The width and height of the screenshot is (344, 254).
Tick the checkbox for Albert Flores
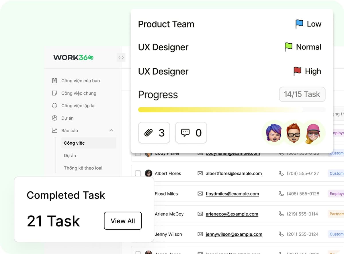138,173
